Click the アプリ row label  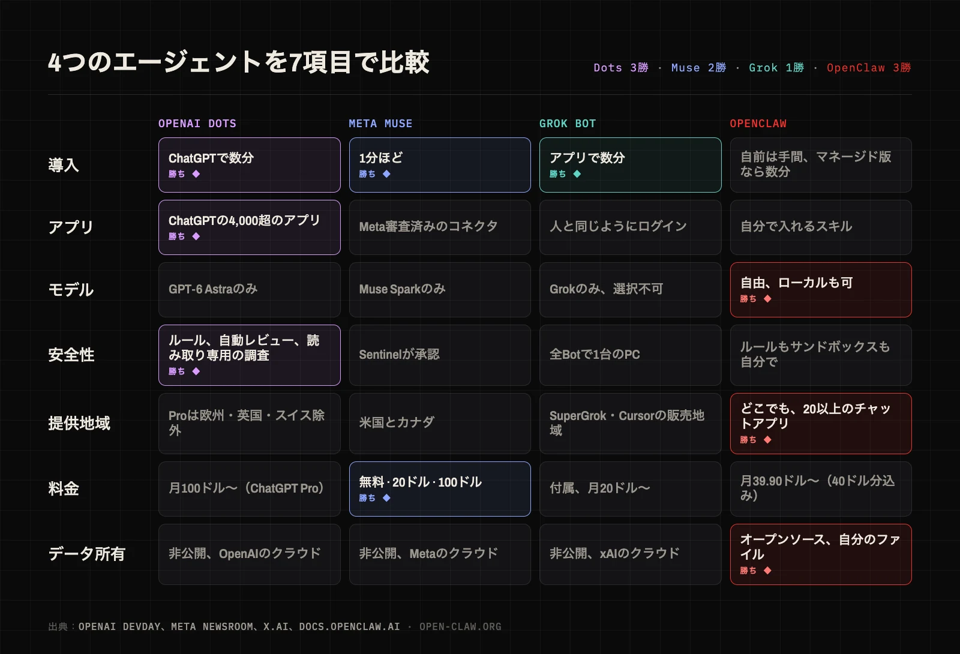pyautogui.click(x=71, y=227)
